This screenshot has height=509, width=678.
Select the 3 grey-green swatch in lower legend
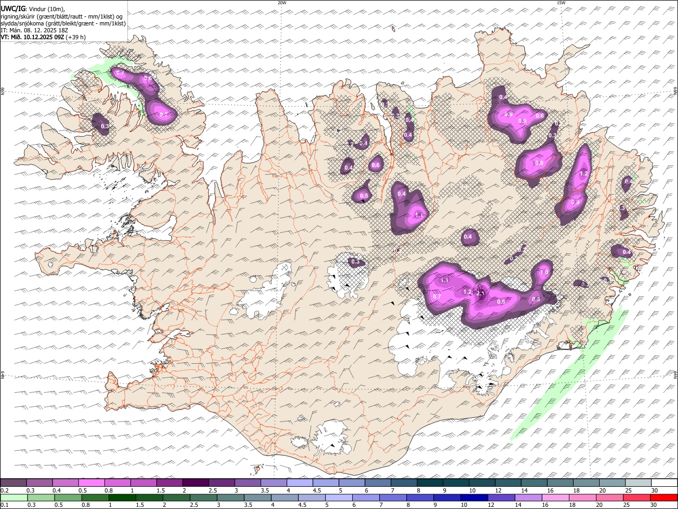230,497
